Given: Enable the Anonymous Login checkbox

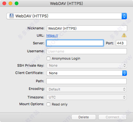Looking at the screenshot, I should pos(48,58).
